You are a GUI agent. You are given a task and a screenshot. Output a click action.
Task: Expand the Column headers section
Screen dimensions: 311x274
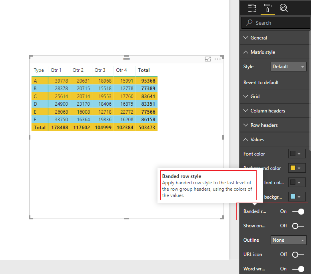275,111
